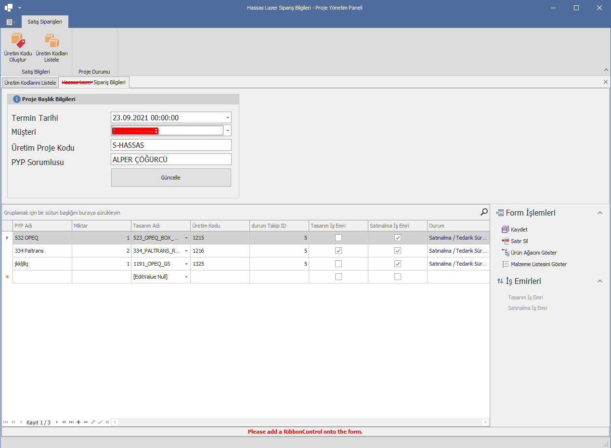Add a new record with plus icon
The height and width of the screenshot is (448, 611).
pos(78,422)
